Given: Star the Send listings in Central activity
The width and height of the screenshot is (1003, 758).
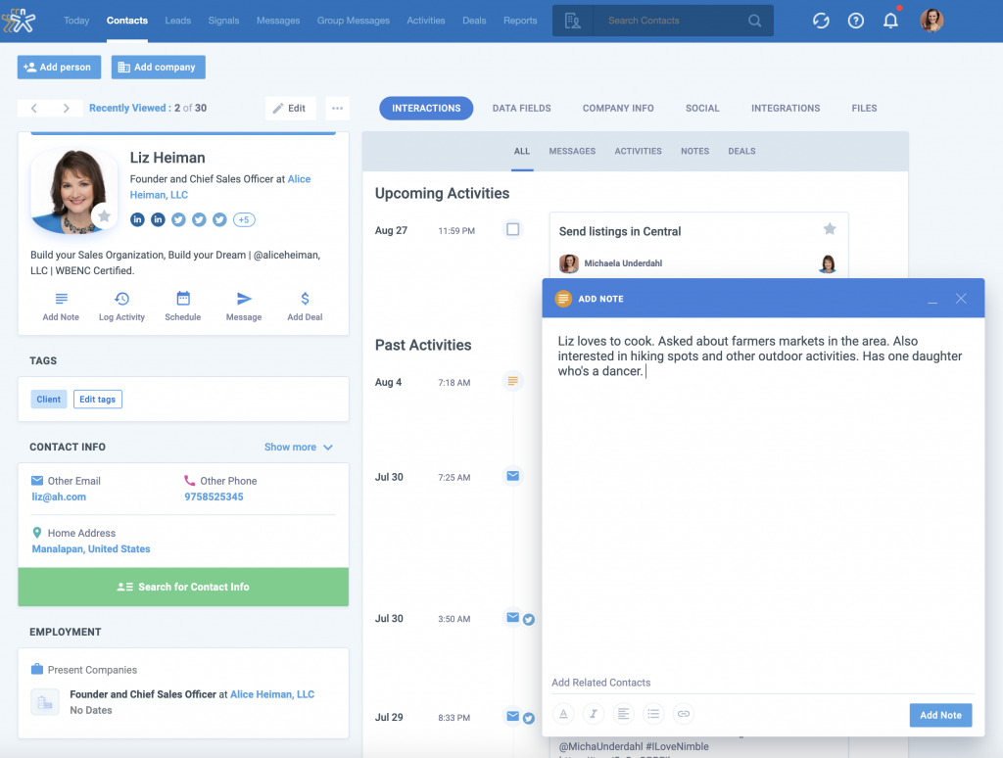Looking at the screenshot, I should [x=830, y=227].
